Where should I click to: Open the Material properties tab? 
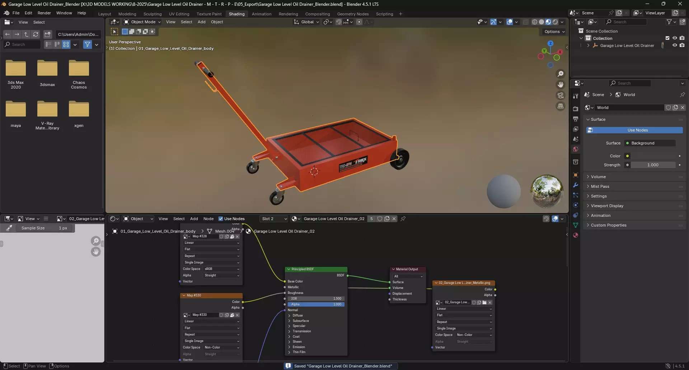(576, 235)
